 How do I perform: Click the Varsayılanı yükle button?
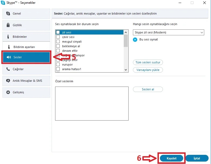[x=148, y=70]
